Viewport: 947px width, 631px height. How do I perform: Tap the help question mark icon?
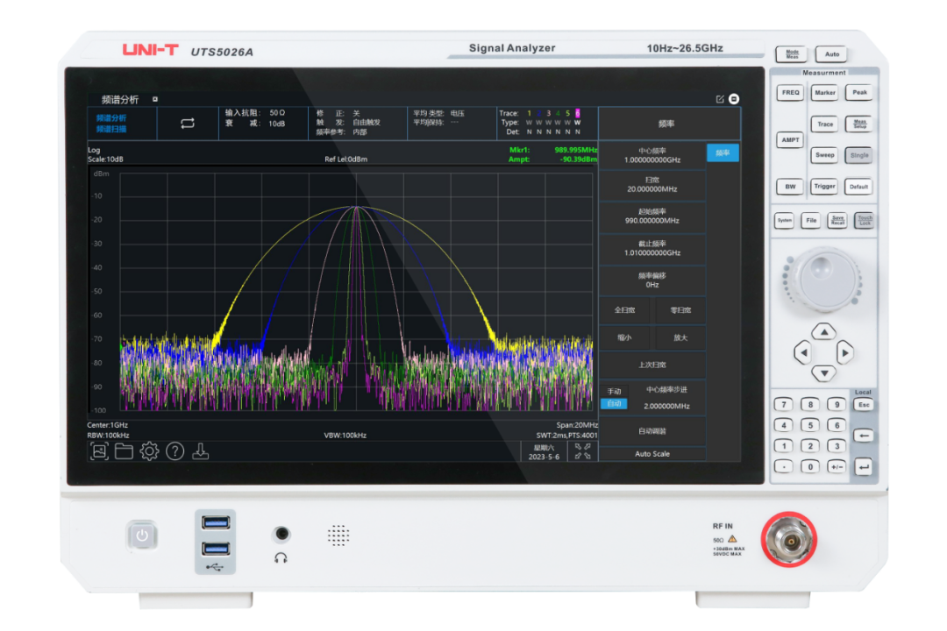click(x=175, y=451)
